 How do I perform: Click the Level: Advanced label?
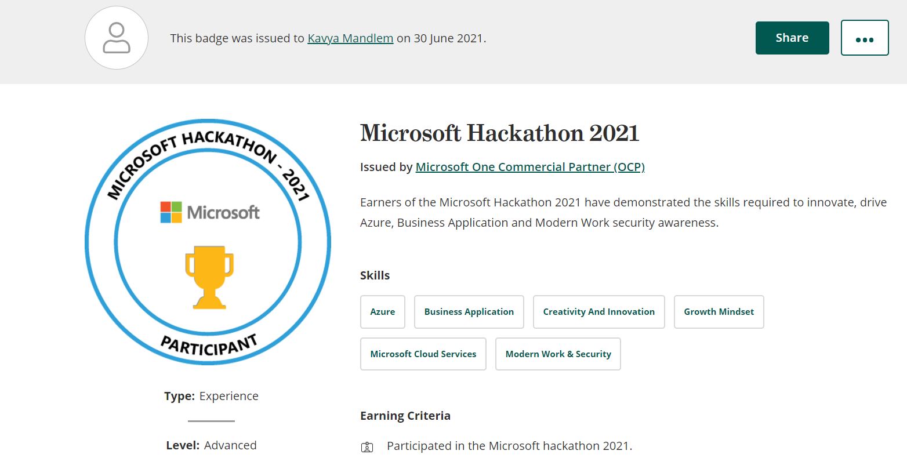[211, 445]
